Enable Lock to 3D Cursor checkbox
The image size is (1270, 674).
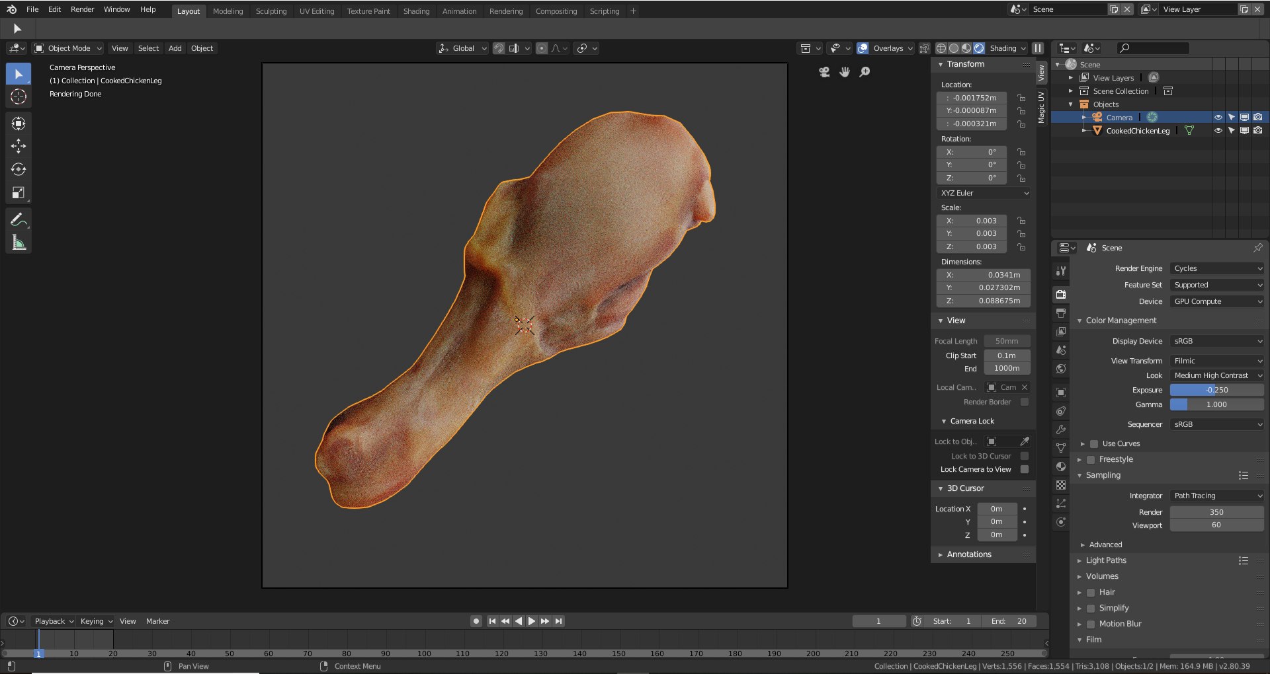(1025, 456)
